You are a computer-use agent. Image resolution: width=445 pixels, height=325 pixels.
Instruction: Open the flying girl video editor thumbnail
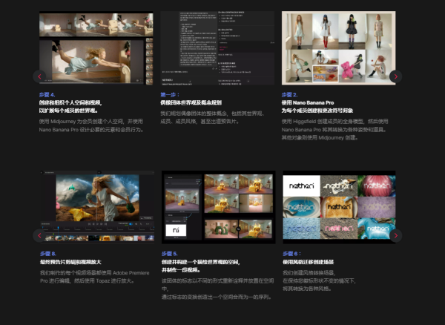[96, 48]
